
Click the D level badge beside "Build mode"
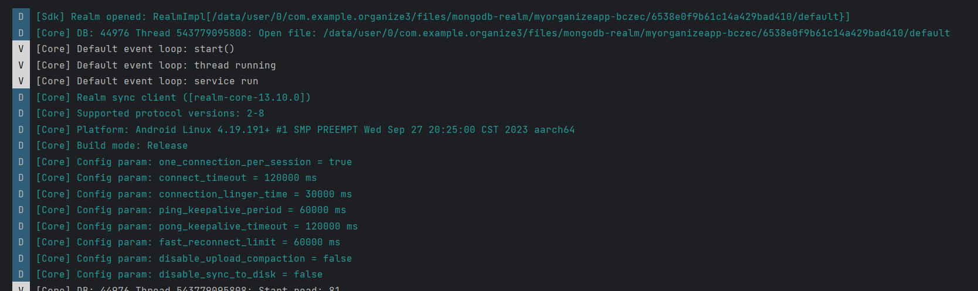coord(21,146)
